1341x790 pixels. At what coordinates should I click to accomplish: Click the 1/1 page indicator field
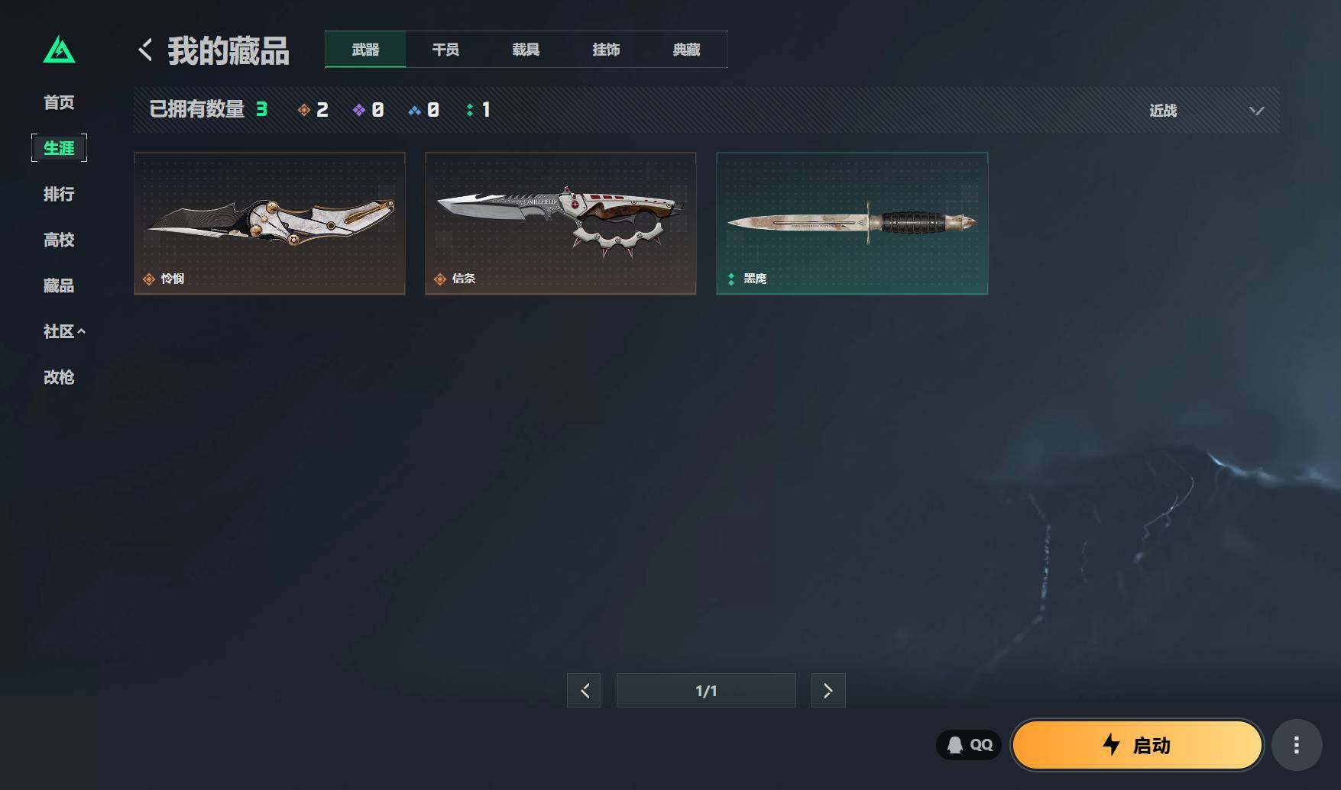coord(706,691)
